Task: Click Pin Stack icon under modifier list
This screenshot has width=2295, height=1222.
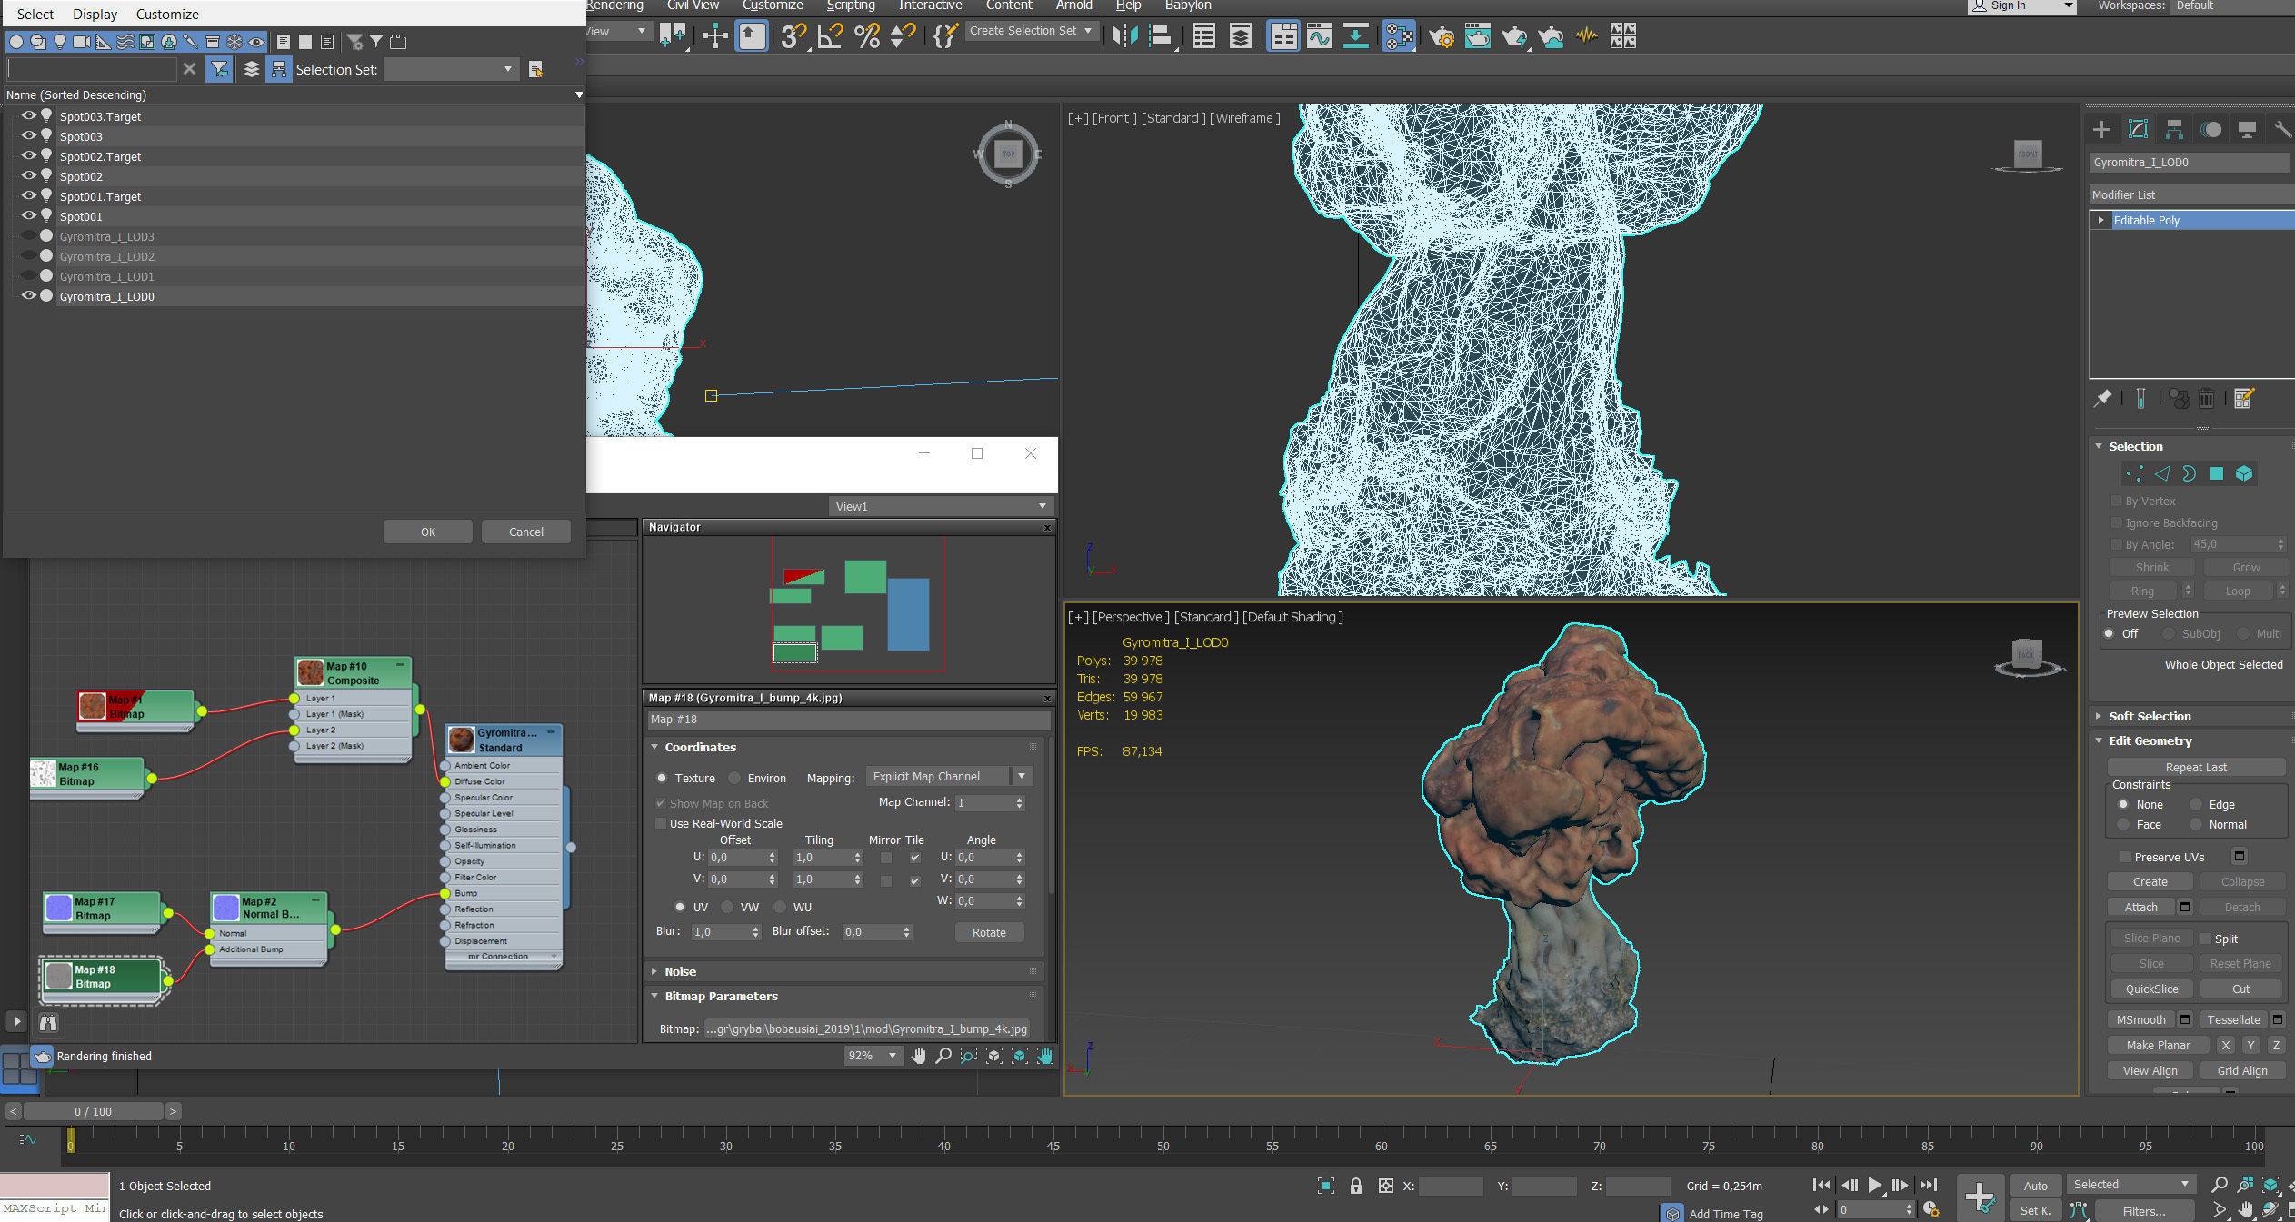Action: tap(2102, 398)
